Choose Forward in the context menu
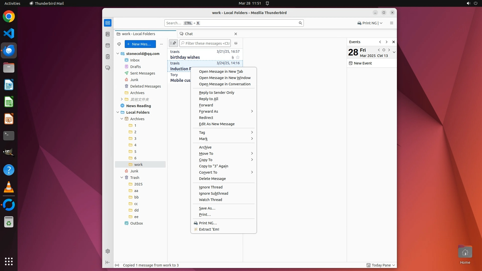Image resolution: width=482 pixels, height=271 pixels. (206, 105)
